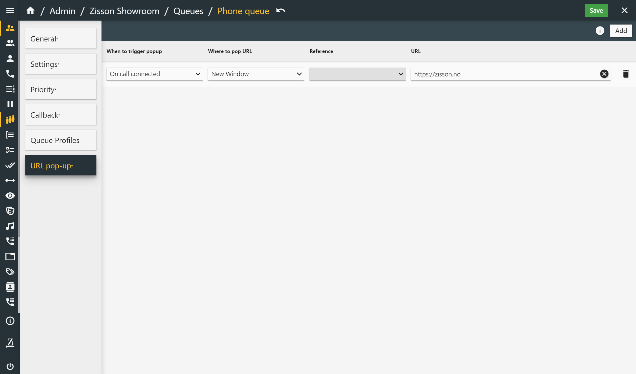The height and width of the screenshot is (374, 636).
Task: Click the info icon beside Add
Action: [x=600, y=30]
